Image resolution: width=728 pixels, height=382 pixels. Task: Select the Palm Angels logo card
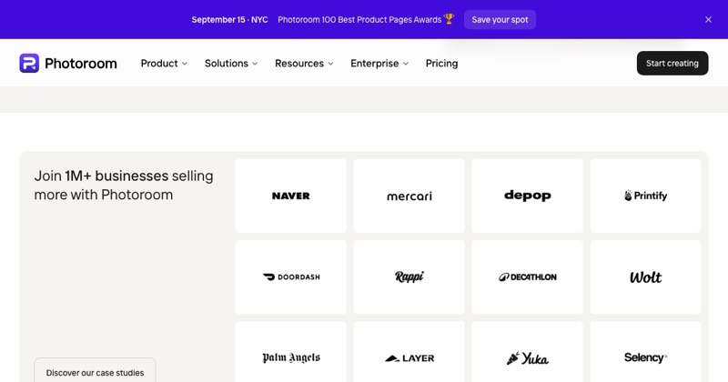pos(290,353)
